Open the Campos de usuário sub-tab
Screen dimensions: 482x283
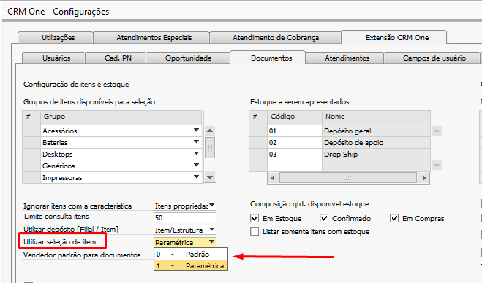coord(432,58)
